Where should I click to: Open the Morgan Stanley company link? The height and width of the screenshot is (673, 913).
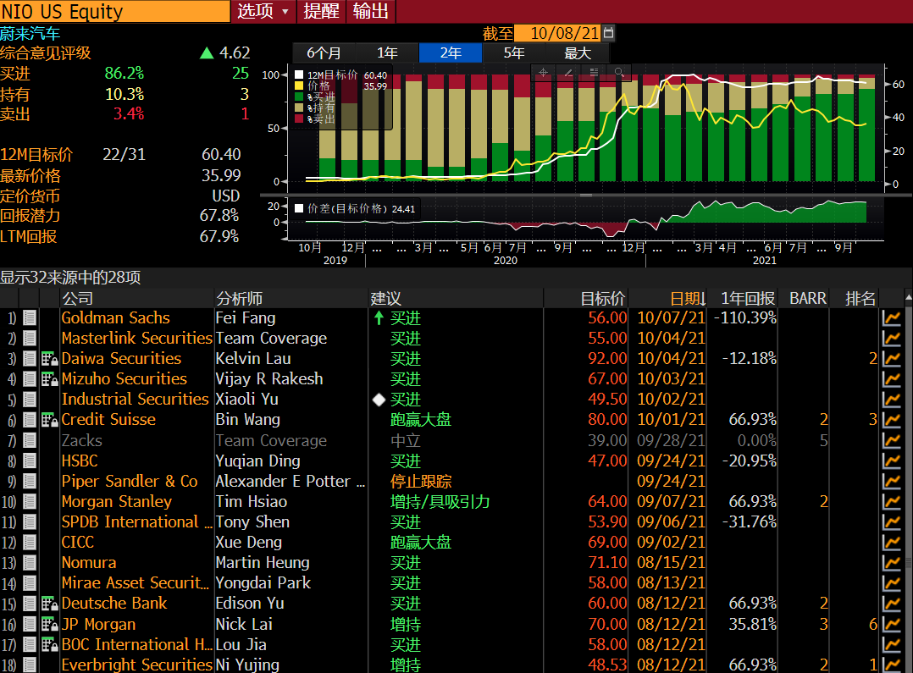[x=117, y=502]
